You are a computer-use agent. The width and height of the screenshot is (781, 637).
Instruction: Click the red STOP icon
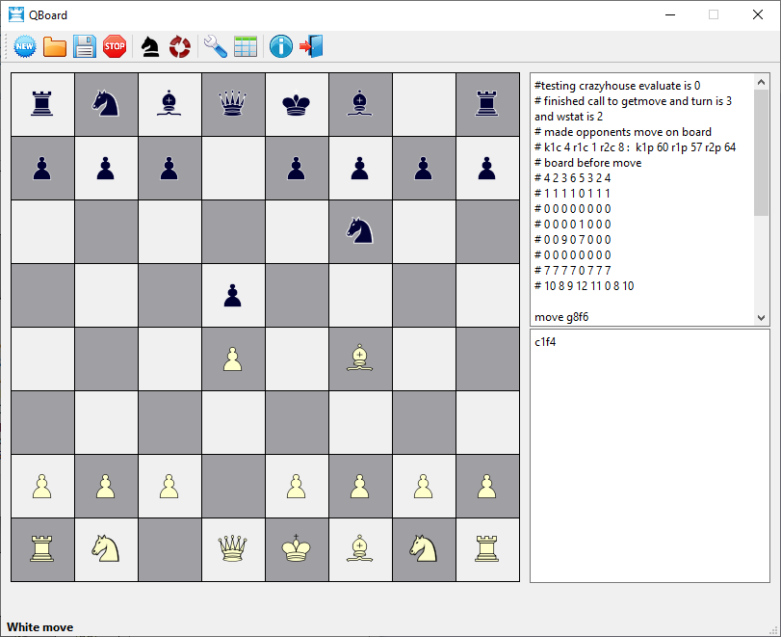(x=115, y=47)
